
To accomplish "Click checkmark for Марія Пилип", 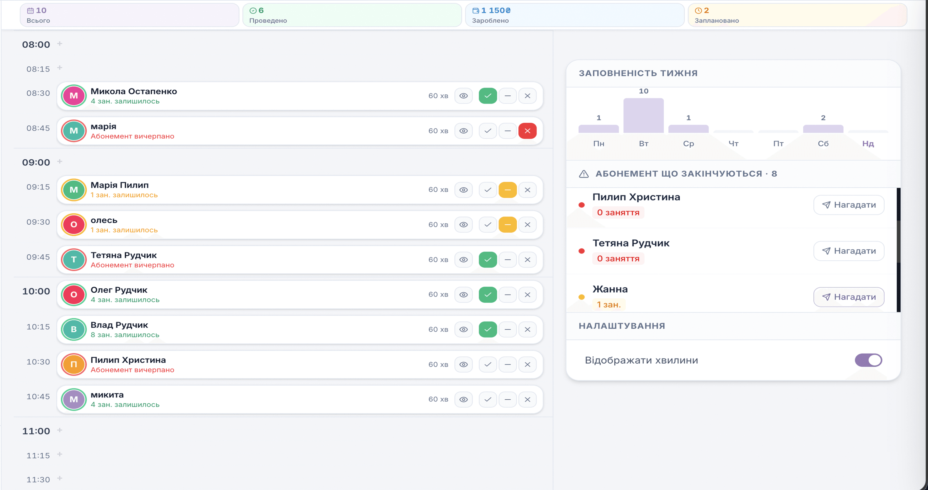I will point(488,190).
